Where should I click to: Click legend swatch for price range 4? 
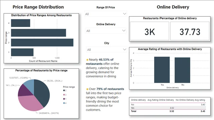64,103
